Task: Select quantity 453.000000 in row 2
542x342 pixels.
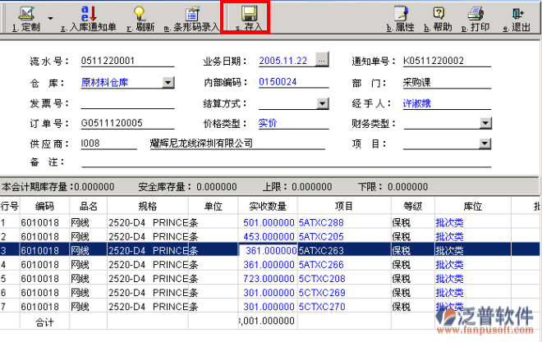Action: (269, 237)
